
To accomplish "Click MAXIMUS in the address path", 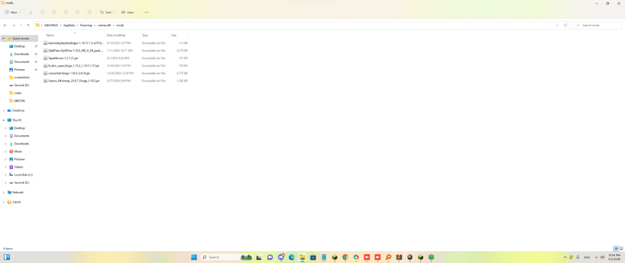I will click(51, 25).
